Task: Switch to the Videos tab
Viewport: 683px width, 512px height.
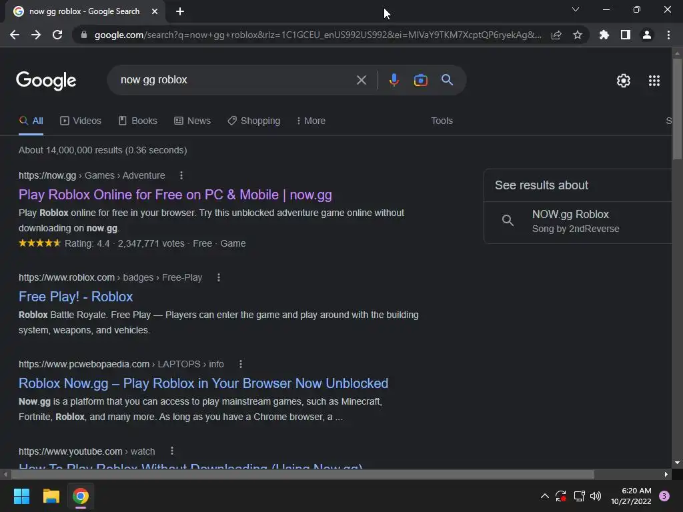Action: click(81, 121)
